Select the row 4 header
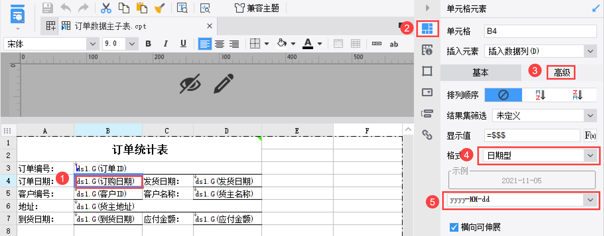This screenshot has width=604, height=236. (x=9, y=181)
